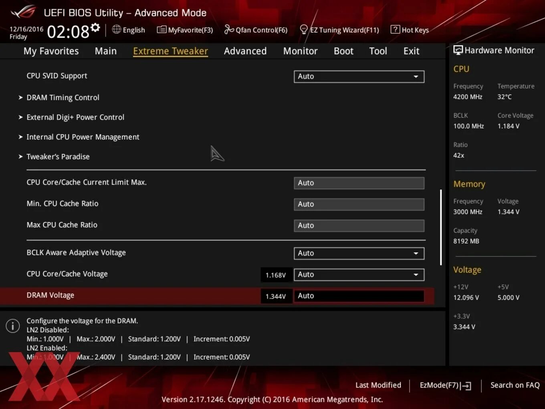The image size is (545, 409).
Task: Click the Hot Keys question mark icon
Action: pos(395,29)
